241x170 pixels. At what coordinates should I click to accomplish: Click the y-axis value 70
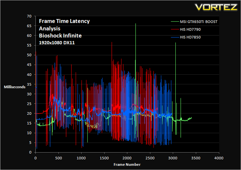click(x=29, y=16)
